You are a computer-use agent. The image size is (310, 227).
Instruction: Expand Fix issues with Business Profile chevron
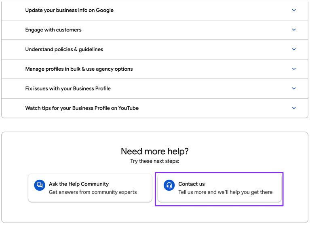294,88
